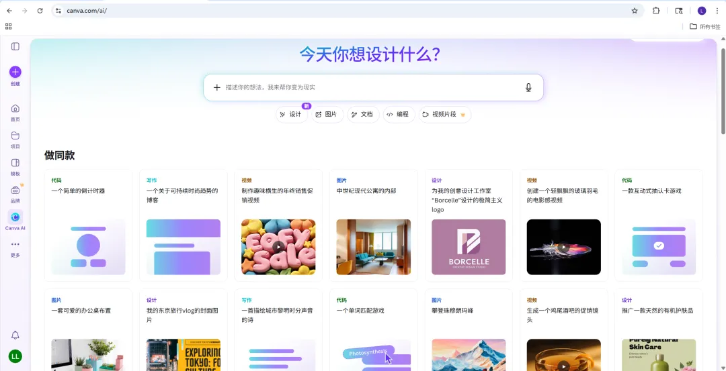Open 品牌 in the sidebar

15,194
